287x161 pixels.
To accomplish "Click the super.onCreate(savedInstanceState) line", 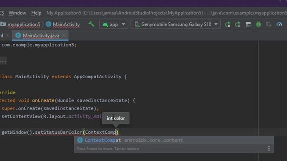I will (x=50, y=108).
